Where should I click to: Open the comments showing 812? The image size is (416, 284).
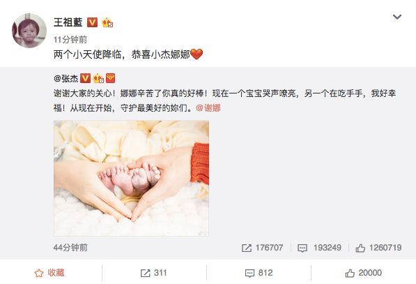(x=259, y=273)
